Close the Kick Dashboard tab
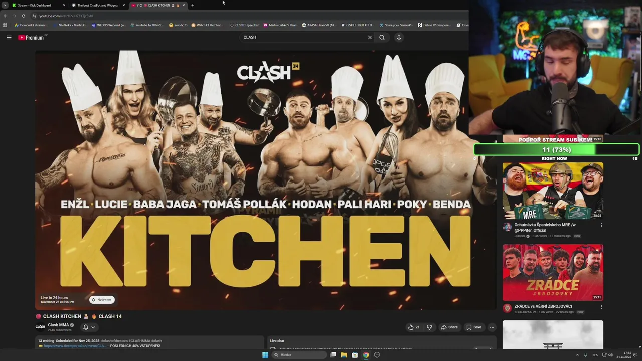 tap(64, 5)
